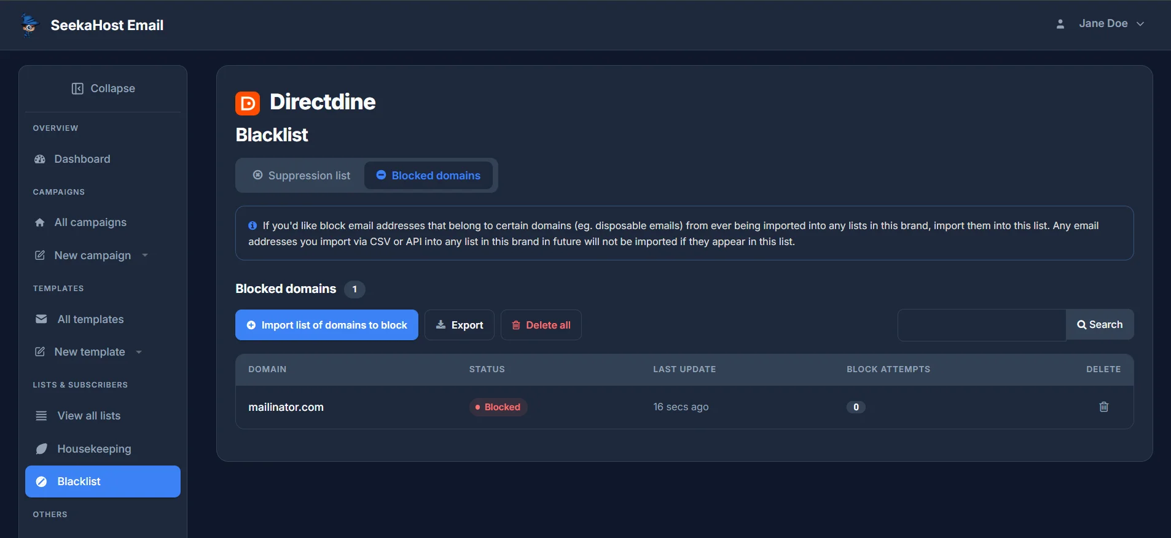Click the envelope icon beside All templates

pyautogui.click(x=41, y=319)
